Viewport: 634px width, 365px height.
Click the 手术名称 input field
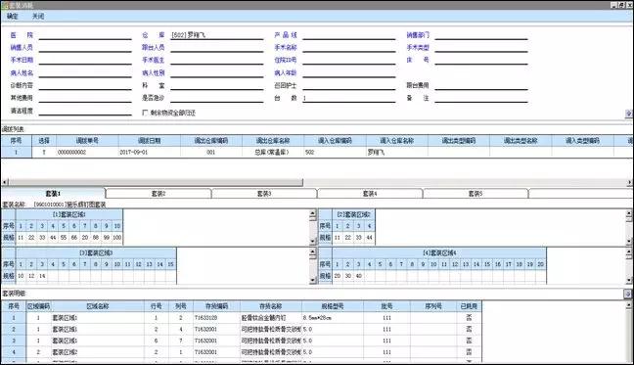(349, 47)
